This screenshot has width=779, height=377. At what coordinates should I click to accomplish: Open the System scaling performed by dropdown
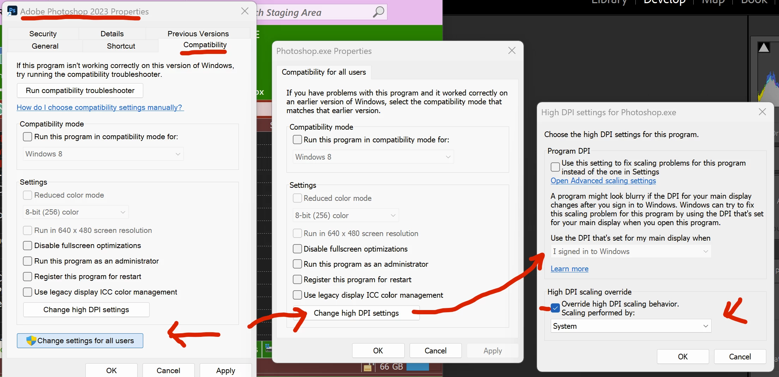pos(631,326)
